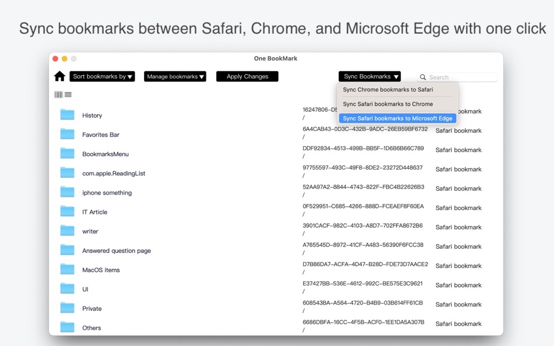The width and height of the screenshot is (554, 346).
Task: Click Safari bookmark type in writer row
Action: pyautogui.click(x=458, y=227)
